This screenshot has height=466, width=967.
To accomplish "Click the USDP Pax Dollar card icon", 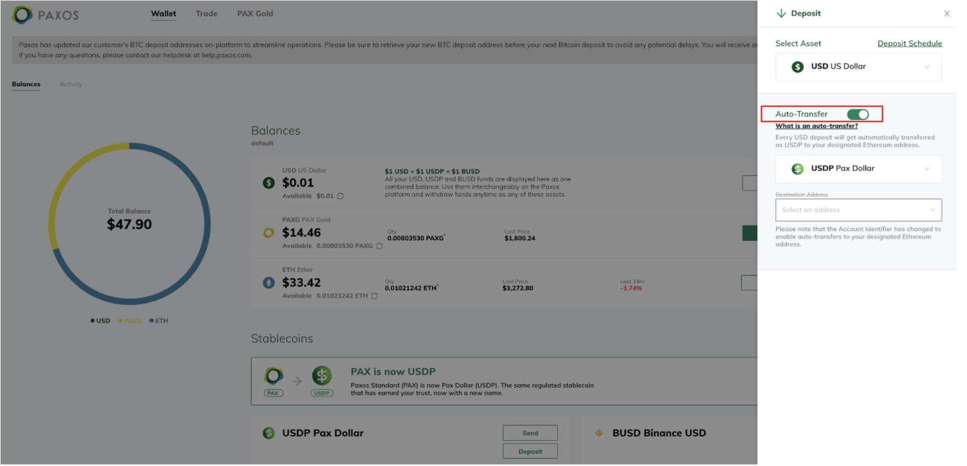I will (x=269, y=433).
